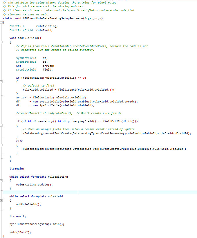Collapse the ATHEventRuleDataBaseLogSetupRecreate method body
Viewport: 197px width, 238px height.
pos(1,22)
